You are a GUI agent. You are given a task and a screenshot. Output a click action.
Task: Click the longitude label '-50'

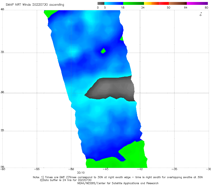pos(71,169)
